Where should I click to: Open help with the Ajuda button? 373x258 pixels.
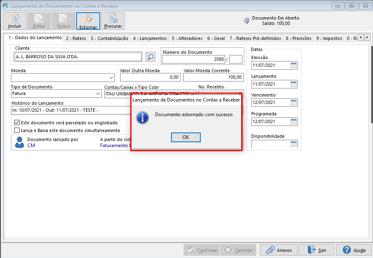[x=354, y=250]
